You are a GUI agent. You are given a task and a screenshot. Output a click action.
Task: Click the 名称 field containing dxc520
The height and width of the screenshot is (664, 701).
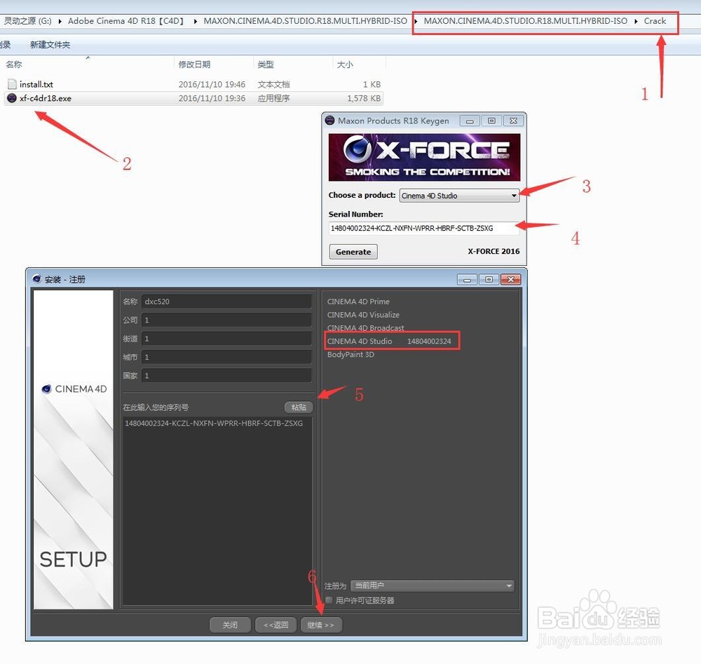click(226, 301)
